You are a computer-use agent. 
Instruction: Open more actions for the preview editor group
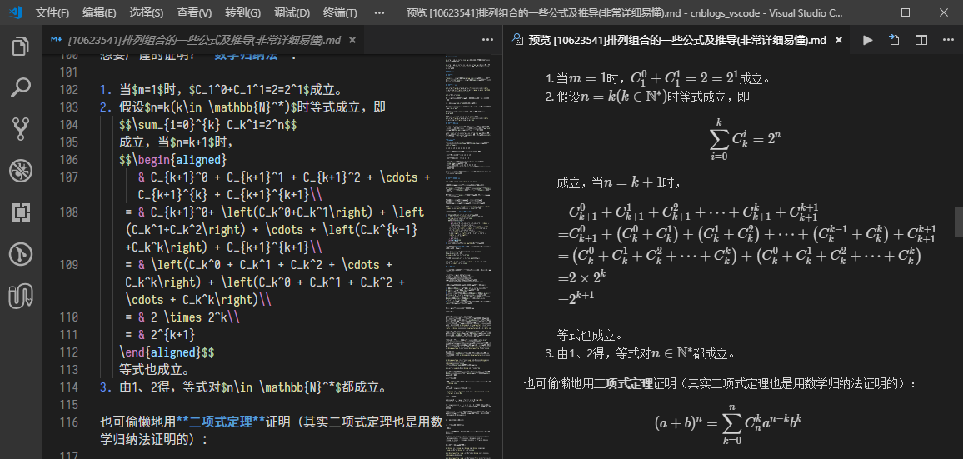948,40
